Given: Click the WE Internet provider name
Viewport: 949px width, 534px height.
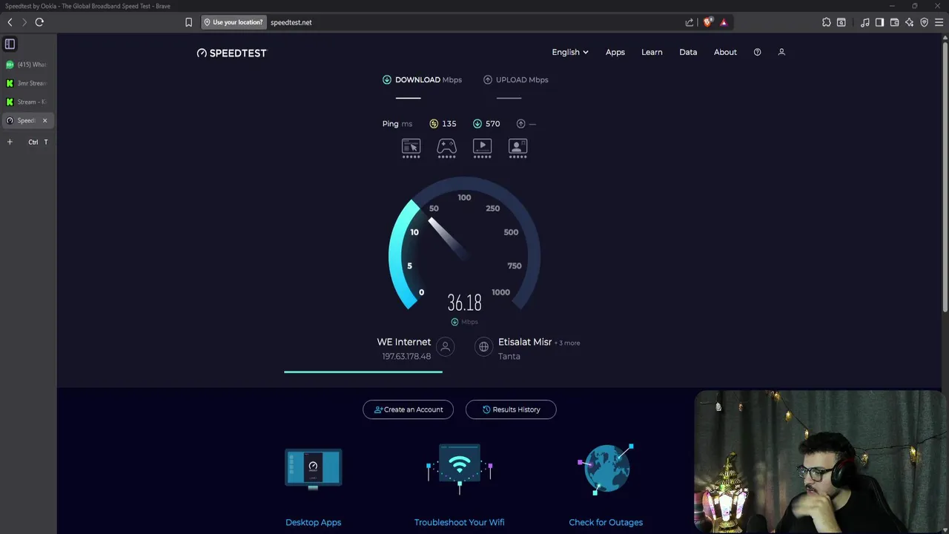Looking at the screenshot, I should (403, 342).
